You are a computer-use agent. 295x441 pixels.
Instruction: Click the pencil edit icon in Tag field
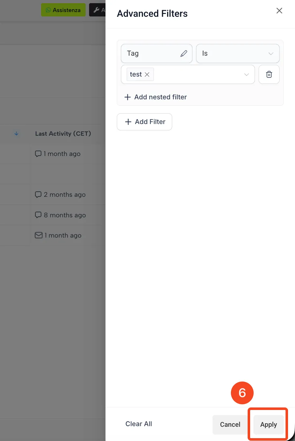pyautogui.click(x=184, y=53)
